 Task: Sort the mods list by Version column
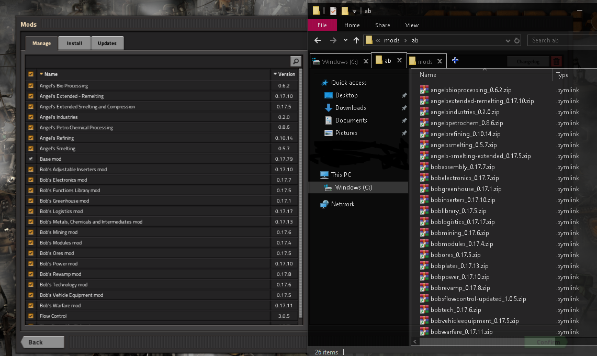(284, 74)
